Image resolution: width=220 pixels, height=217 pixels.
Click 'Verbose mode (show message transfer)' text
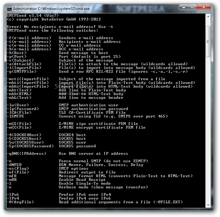[103, 187]
